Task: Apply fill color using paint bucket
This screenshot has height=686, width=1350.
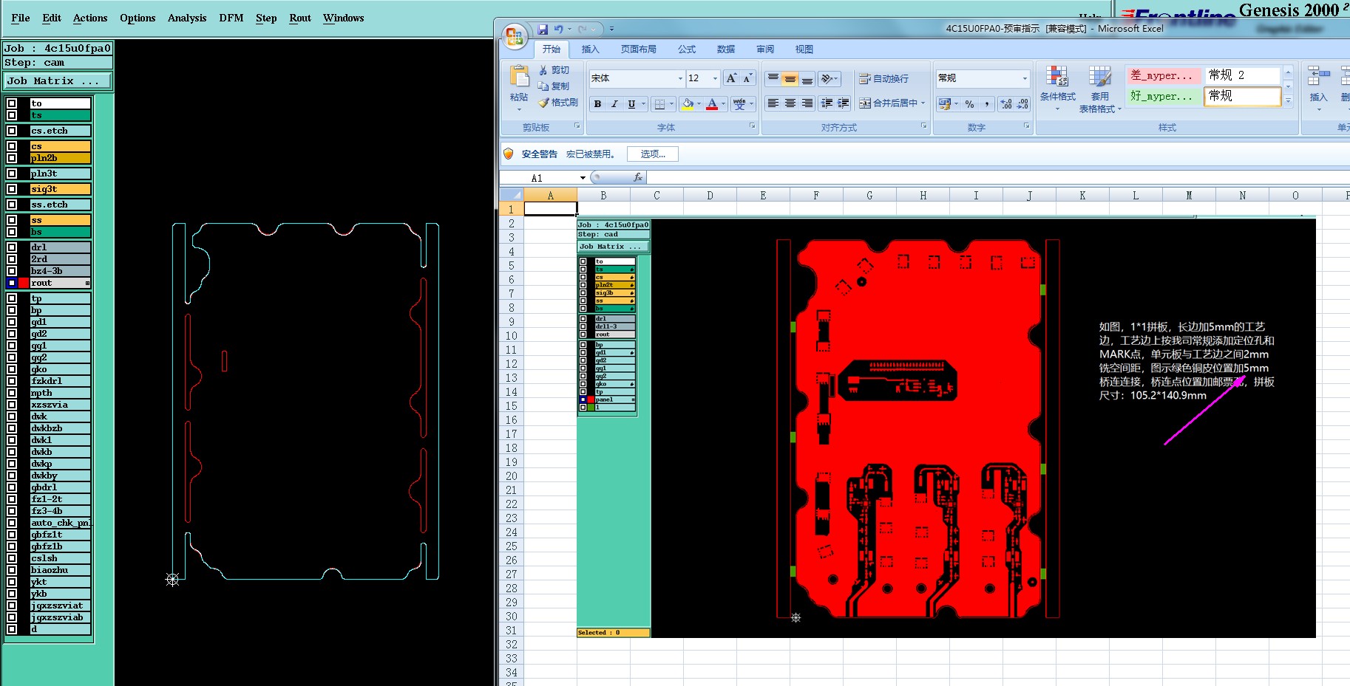Action: click(688, 104)
